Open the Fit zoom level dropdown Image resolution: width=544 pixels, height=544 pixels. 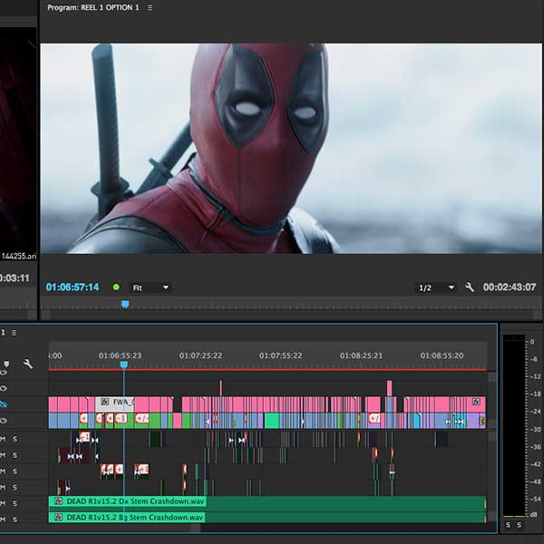[x=151, y=287]
